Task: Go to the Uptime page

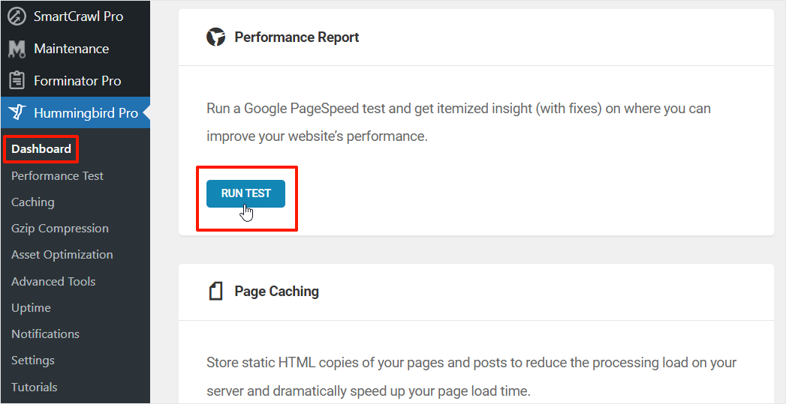Action: (x=31, y=308)
